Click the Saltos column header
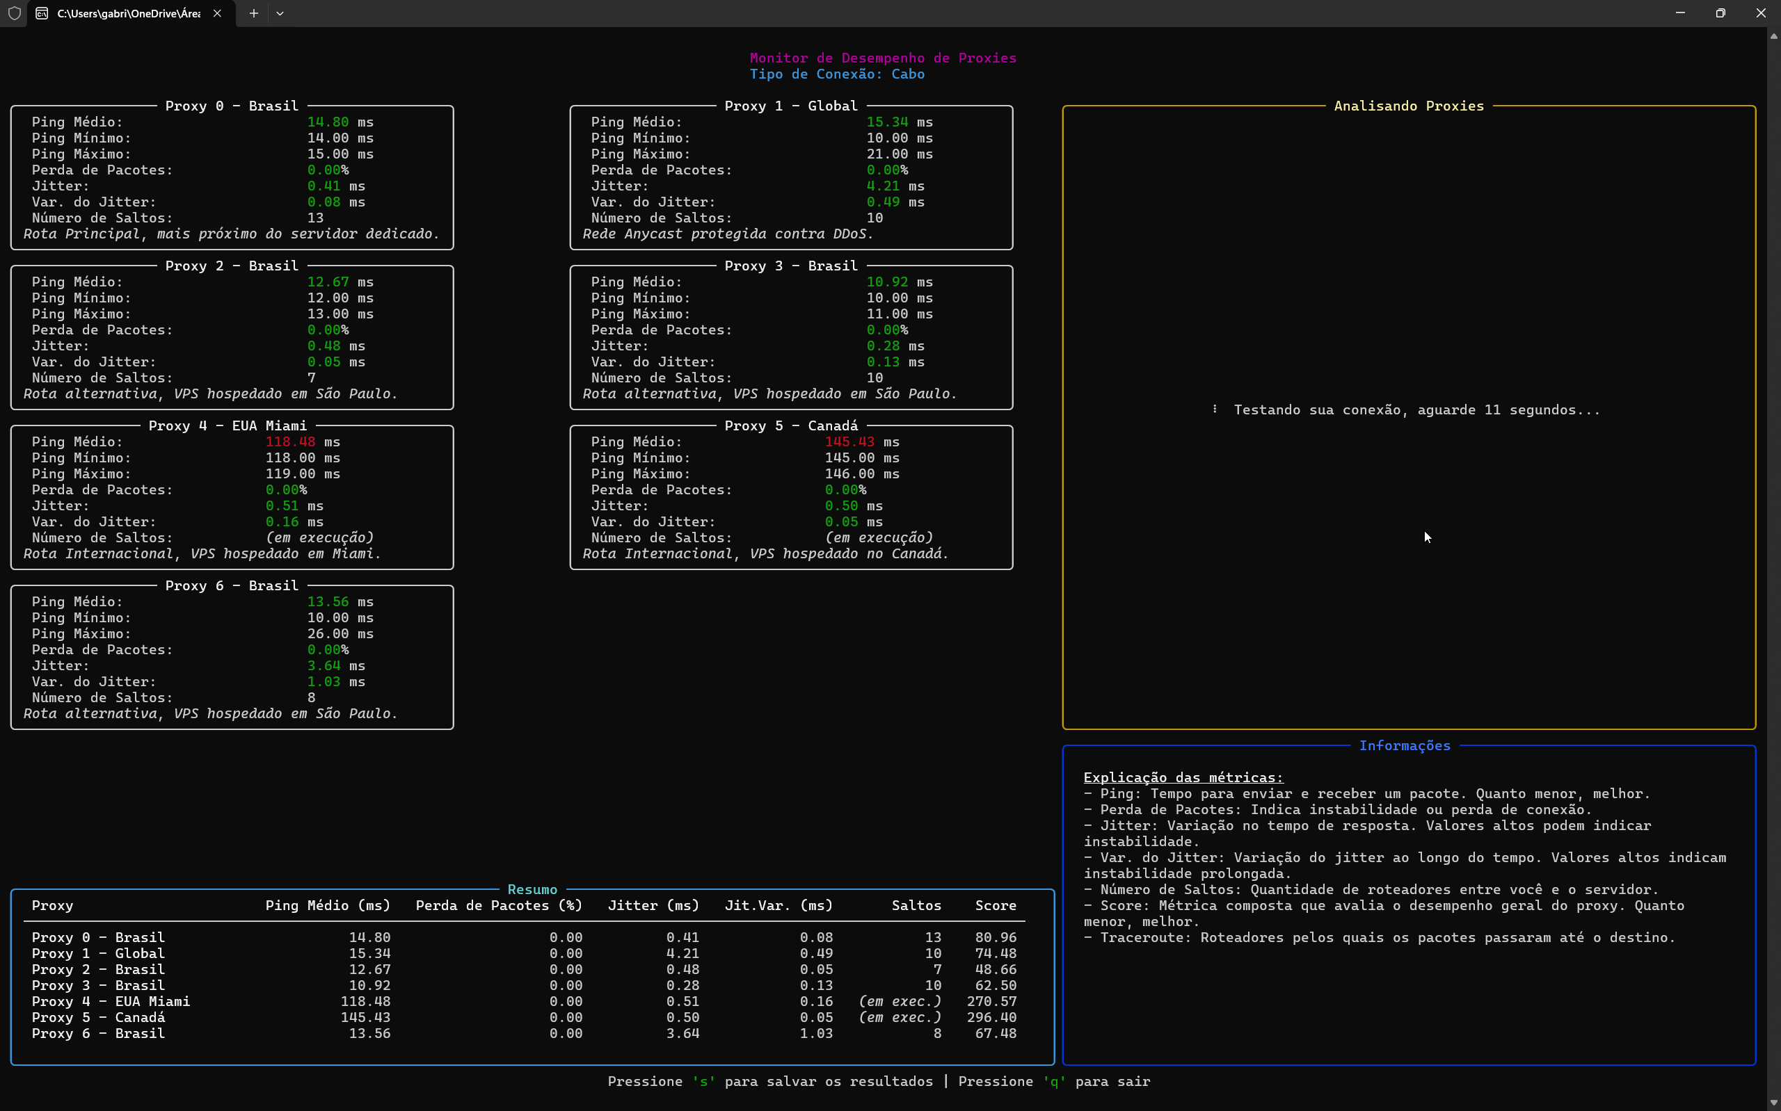Screen dimensions: 1781x1111 coord(917,906)
